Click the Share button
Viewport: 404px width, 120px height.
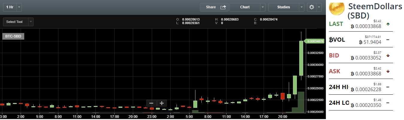(x=214, y=7)
